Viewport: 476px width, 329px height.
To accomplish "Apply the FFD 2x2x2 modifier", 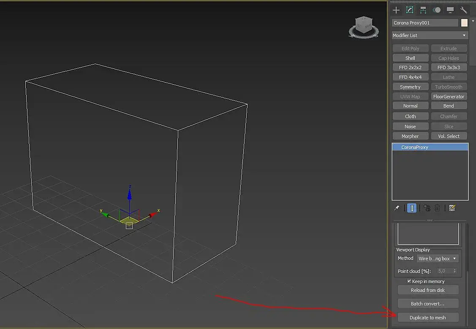I will pos(411,67).
